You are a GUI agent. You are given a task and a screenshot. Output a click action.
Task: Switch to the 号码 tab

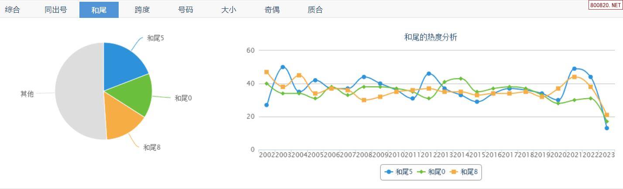185,10
